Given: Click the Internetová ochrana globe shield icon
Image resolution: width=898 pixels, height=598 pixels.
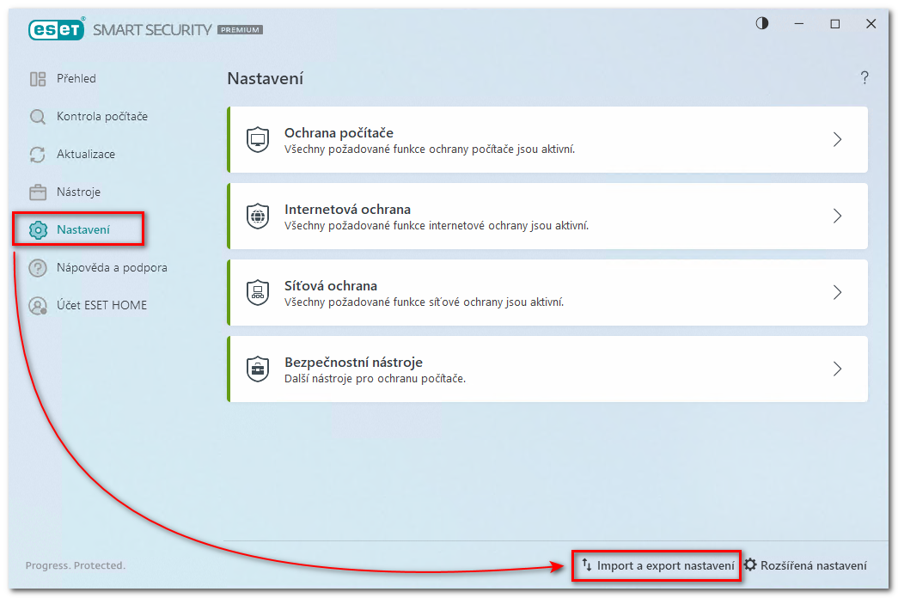Looking at the screenshot, I should [x=258, y=216].
